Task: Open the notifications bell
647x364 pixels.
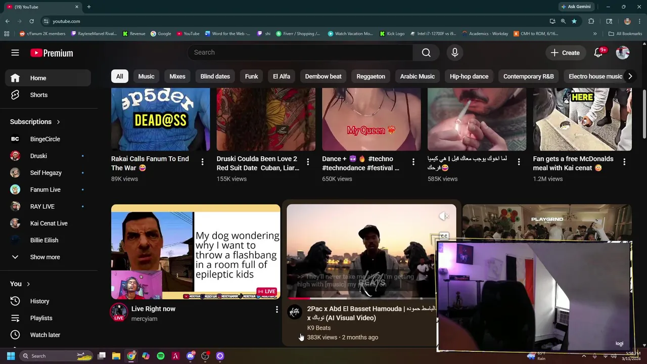Action: point(598,53)
